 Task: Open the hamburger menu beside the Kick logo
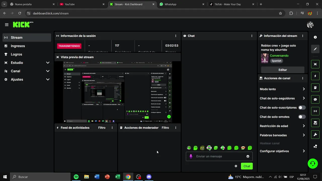click(7, 25)
